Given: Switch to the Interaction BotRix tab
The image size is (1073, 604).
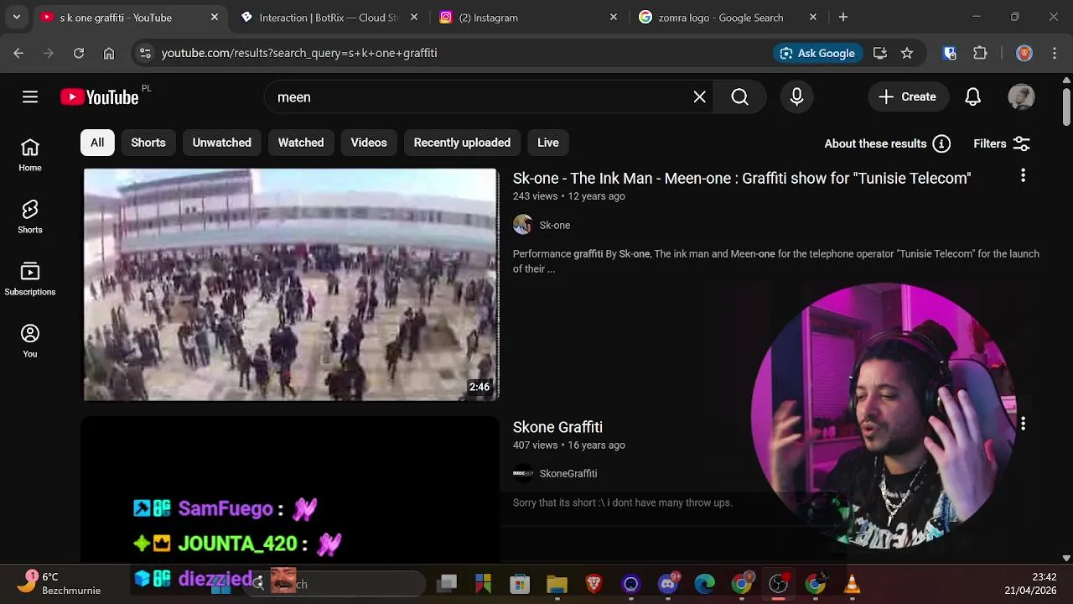Looking at the screenshot, I should pyautogui.click(x=328, y=17).
